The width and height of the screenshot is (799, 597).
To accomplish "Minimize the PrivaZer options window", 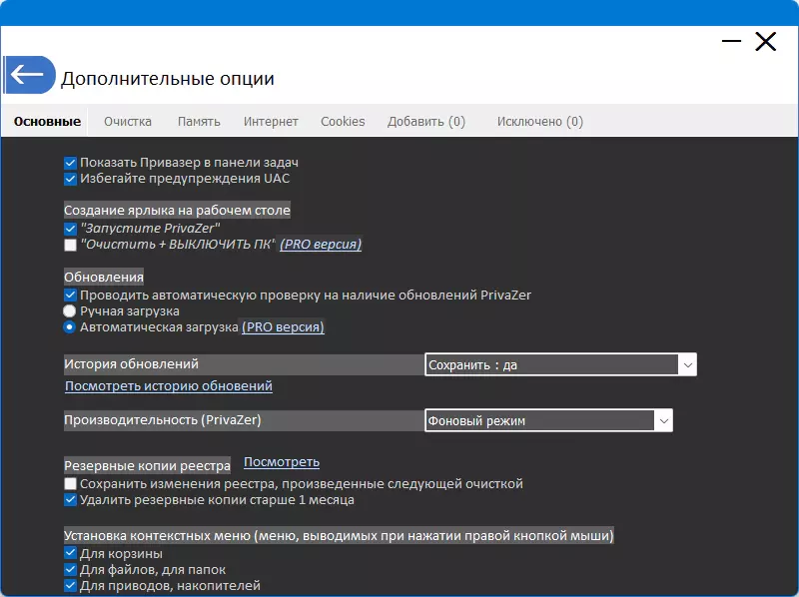I will click(731, 41).
